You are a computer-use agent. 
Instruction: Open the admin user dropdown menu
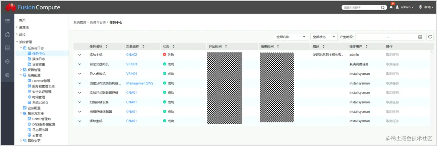[407, 7]
